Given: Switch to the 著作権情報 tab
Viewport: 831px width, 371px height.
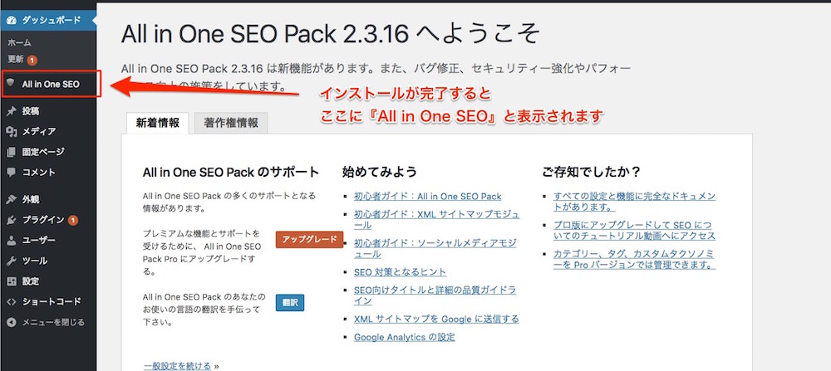Looking at the screenshot, I should 230,123.
